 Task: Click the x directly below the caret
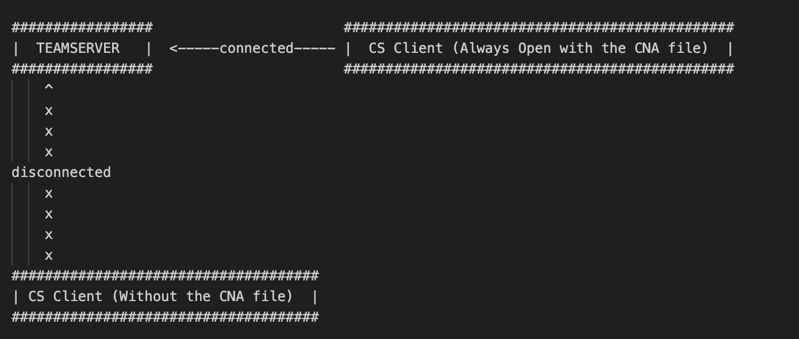coord(49,110)
